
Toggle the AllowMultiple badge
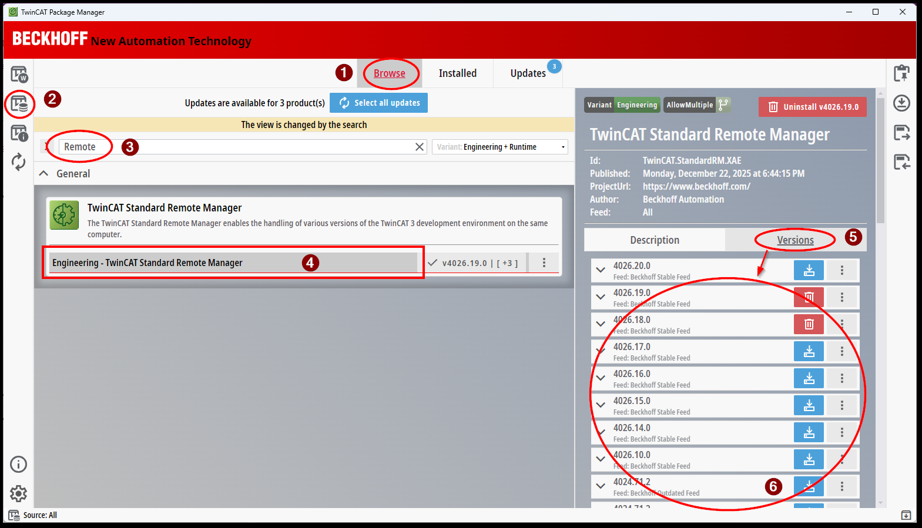click(x=697, y=105)
